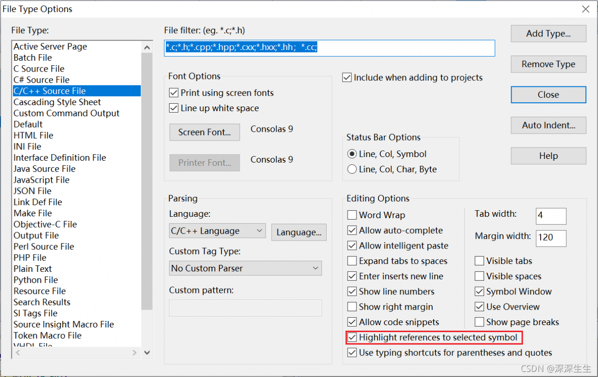
Task: Close the File Type Options dialog with X
Action: pos(585,9)
